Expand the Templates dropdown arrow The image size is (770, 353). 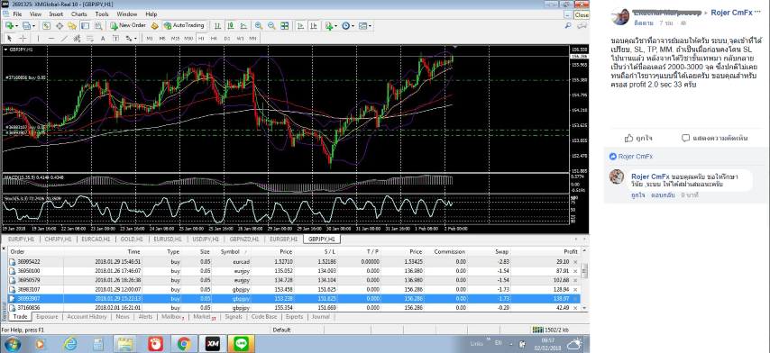[370, 25]
